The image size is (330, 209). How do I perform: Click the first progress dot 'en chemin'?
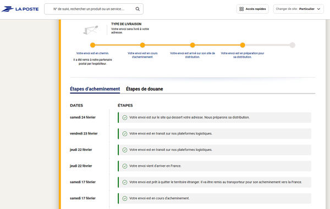[x=92, y=45]
